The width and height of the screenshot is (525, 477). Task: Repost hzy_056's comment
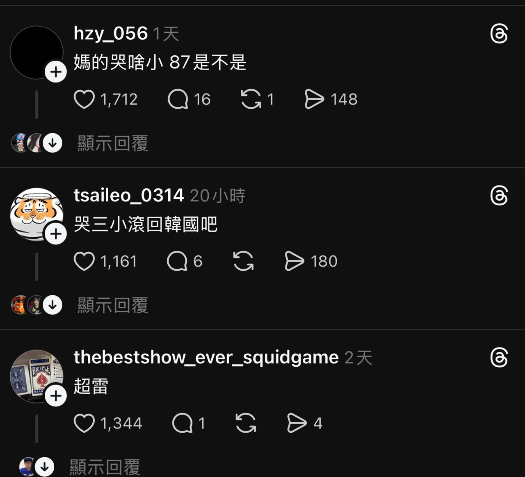251,99
